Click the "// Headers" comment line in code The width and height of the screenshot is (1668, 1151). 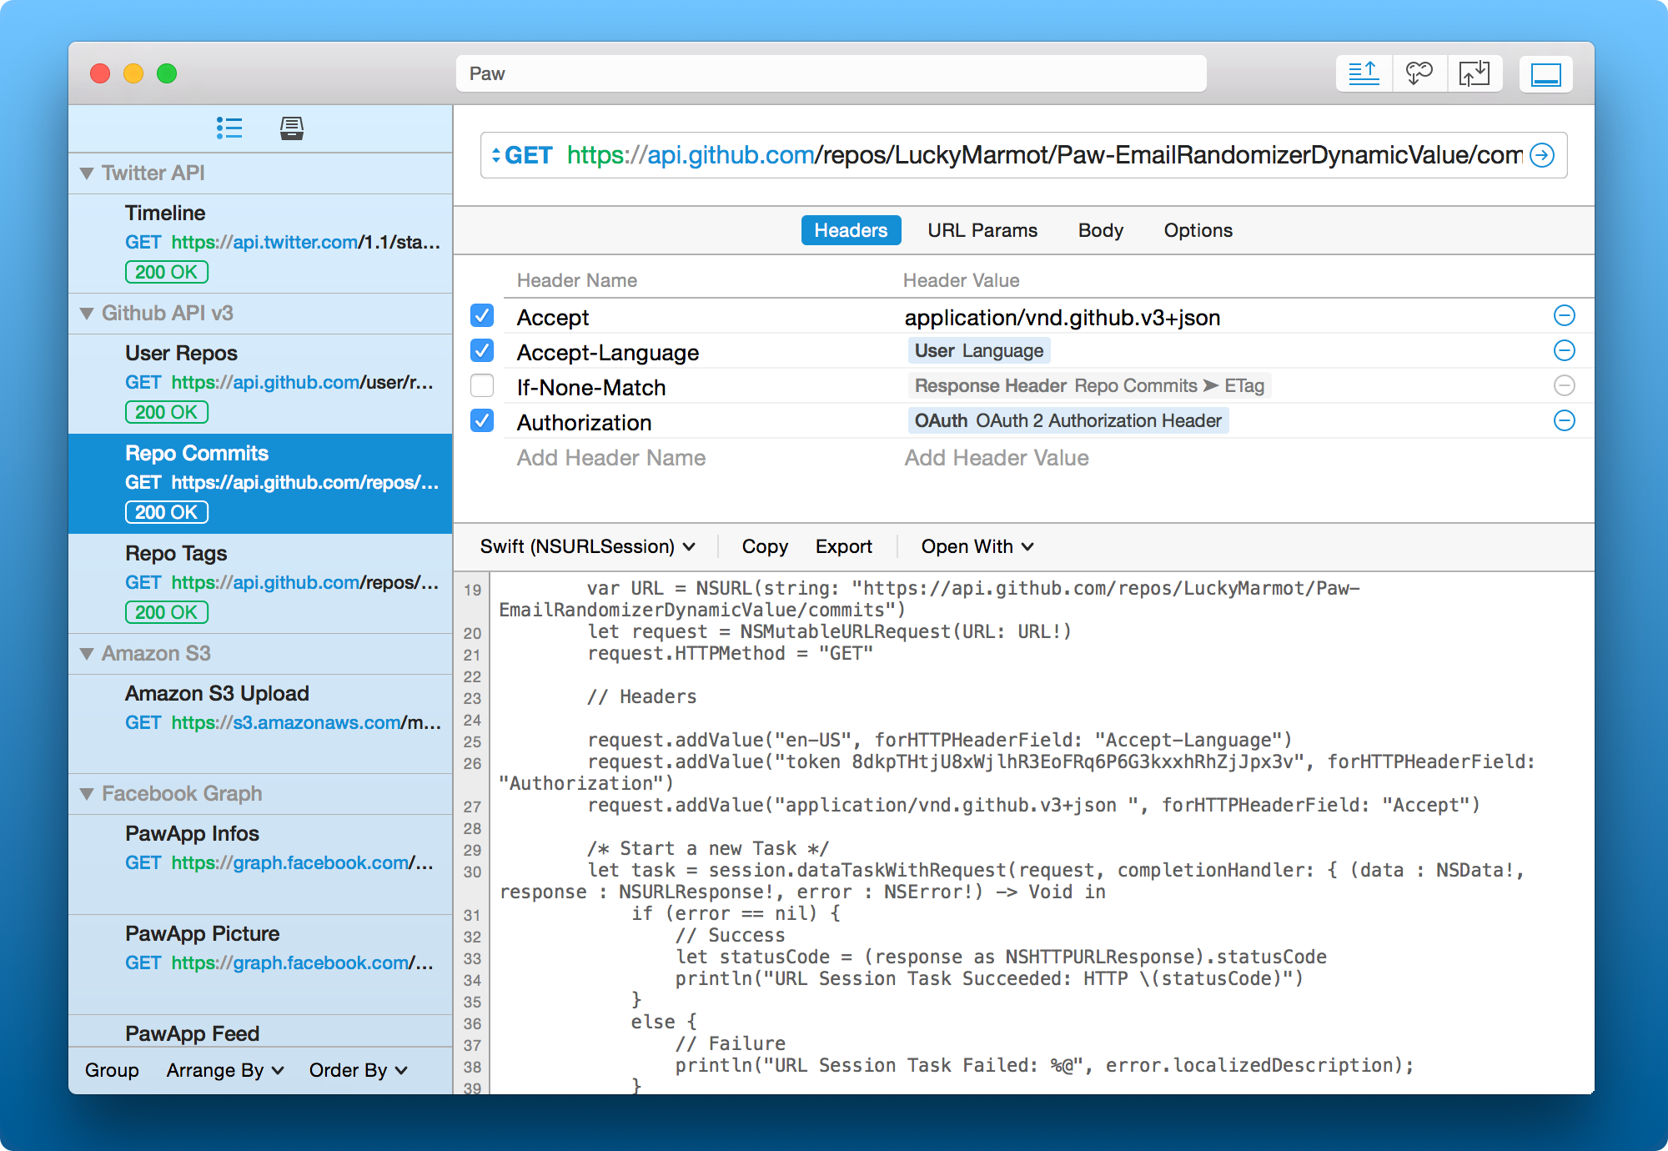tap(641, 696)
